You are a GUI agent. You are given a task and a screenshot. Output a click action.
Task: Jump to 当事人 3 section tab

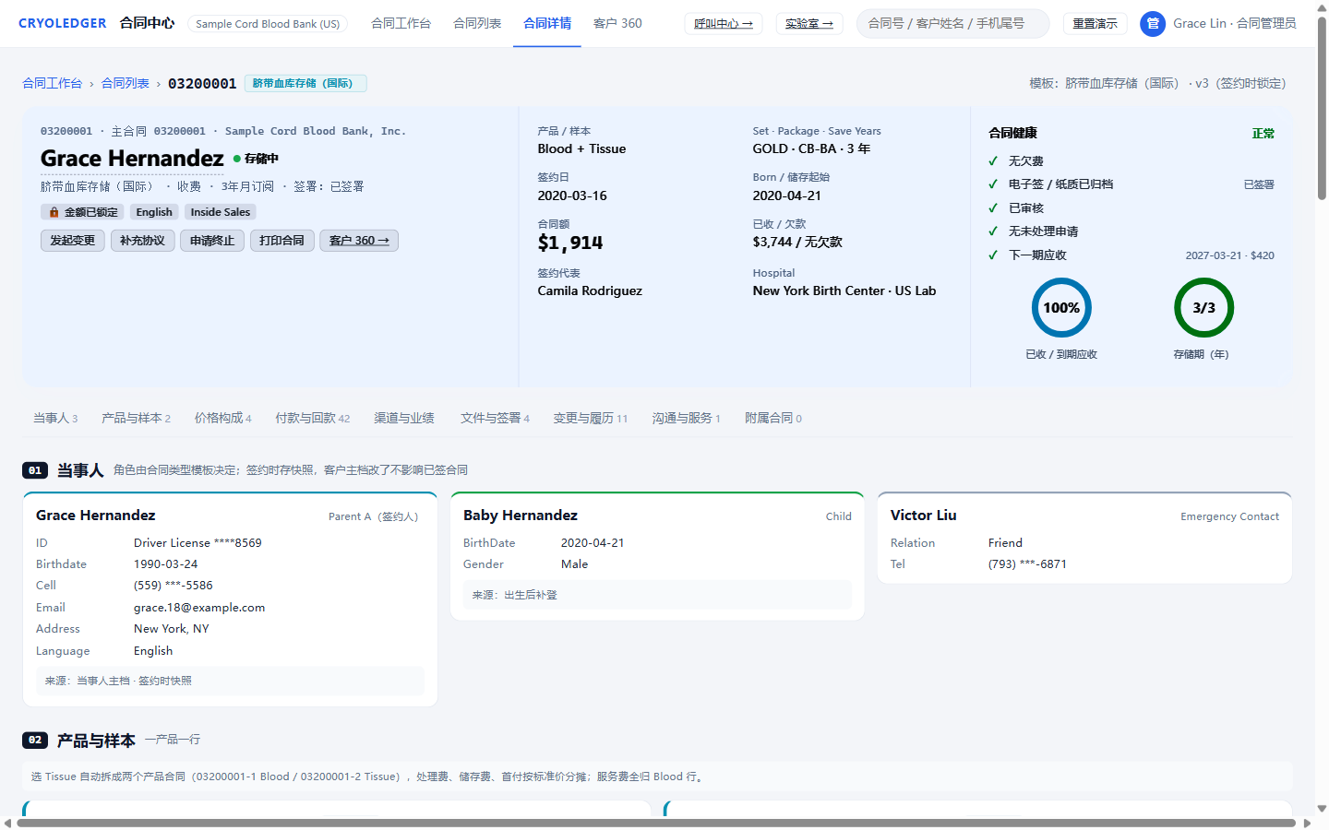tap(55, 418)
